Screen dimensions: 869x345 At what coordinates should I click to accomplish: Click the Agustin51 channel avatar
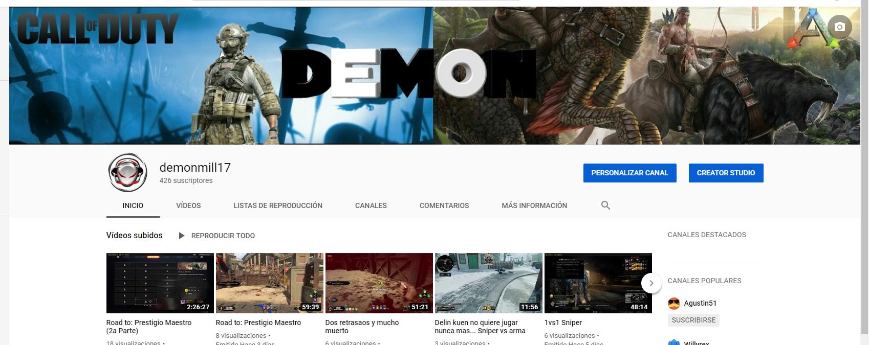(674, 304)
